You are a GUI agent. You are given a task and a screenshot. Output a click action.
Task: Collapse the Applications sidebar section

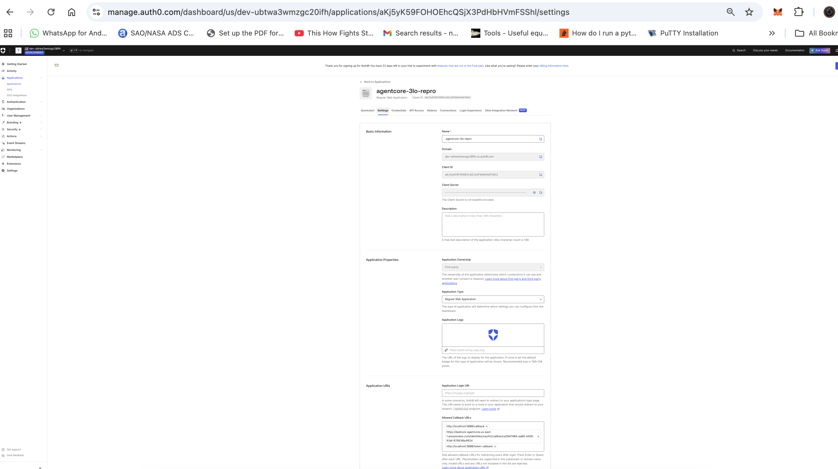41,78
